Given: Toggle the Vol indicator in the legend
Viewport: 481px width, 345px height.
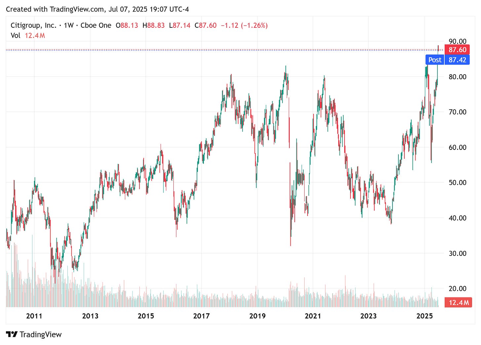Looking at the screenshot, I should tap(16, 36).
